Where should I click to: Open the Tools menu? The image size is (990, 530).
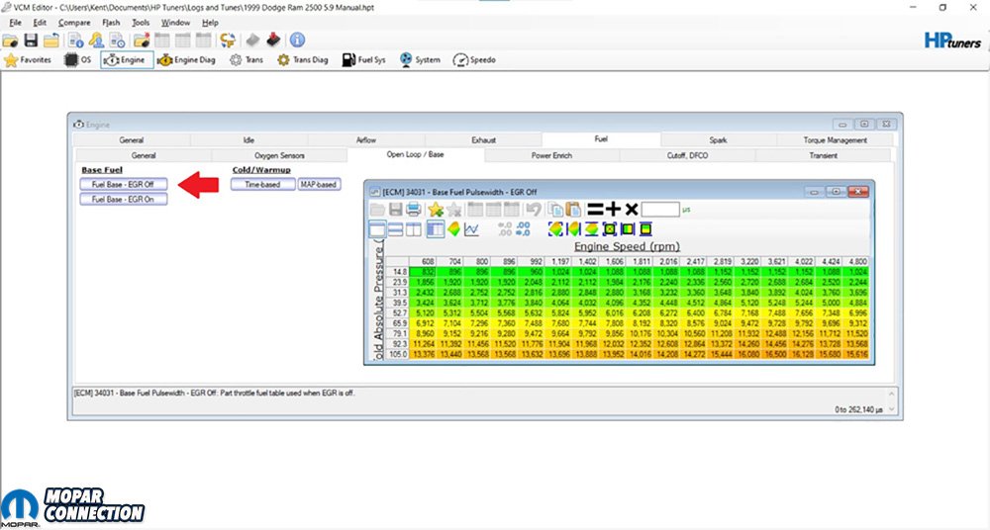click(142, 22)
